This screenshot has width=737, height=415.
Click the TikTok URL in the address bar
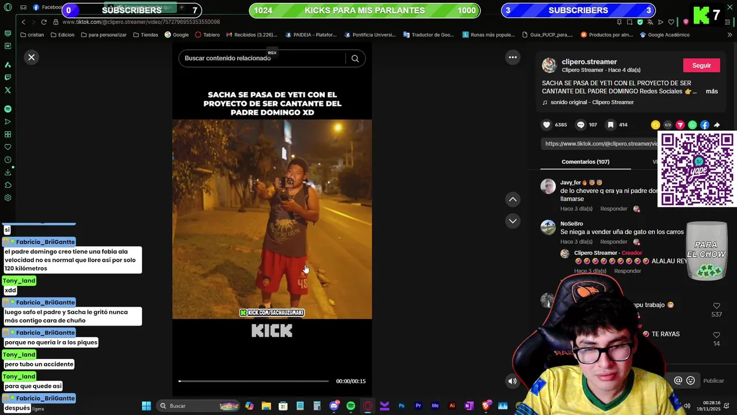pyautogui.click(x=141, y=22)
